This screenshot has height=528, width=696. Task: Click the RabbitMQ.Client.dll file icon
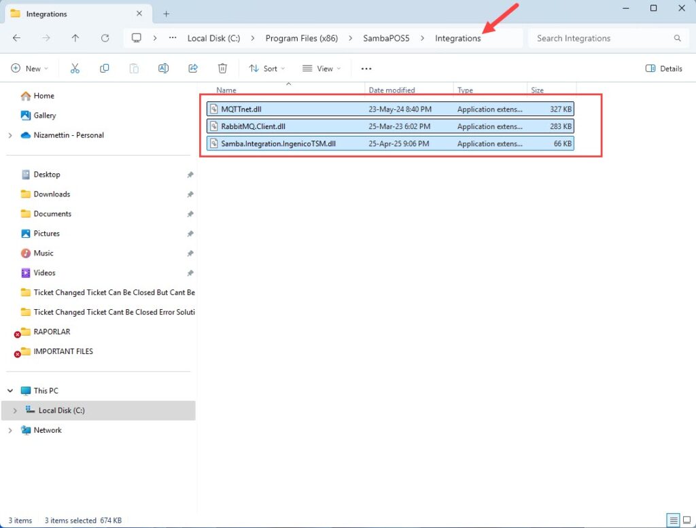tap(214, 126)
